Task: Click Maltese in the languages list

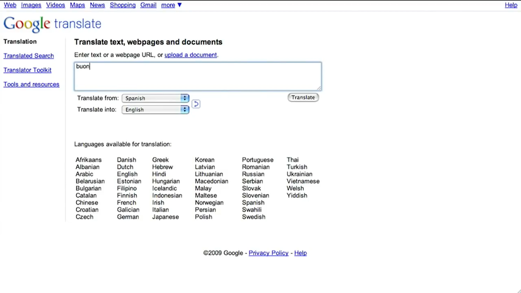Action: pyautogui.click(x=206, y=195)
